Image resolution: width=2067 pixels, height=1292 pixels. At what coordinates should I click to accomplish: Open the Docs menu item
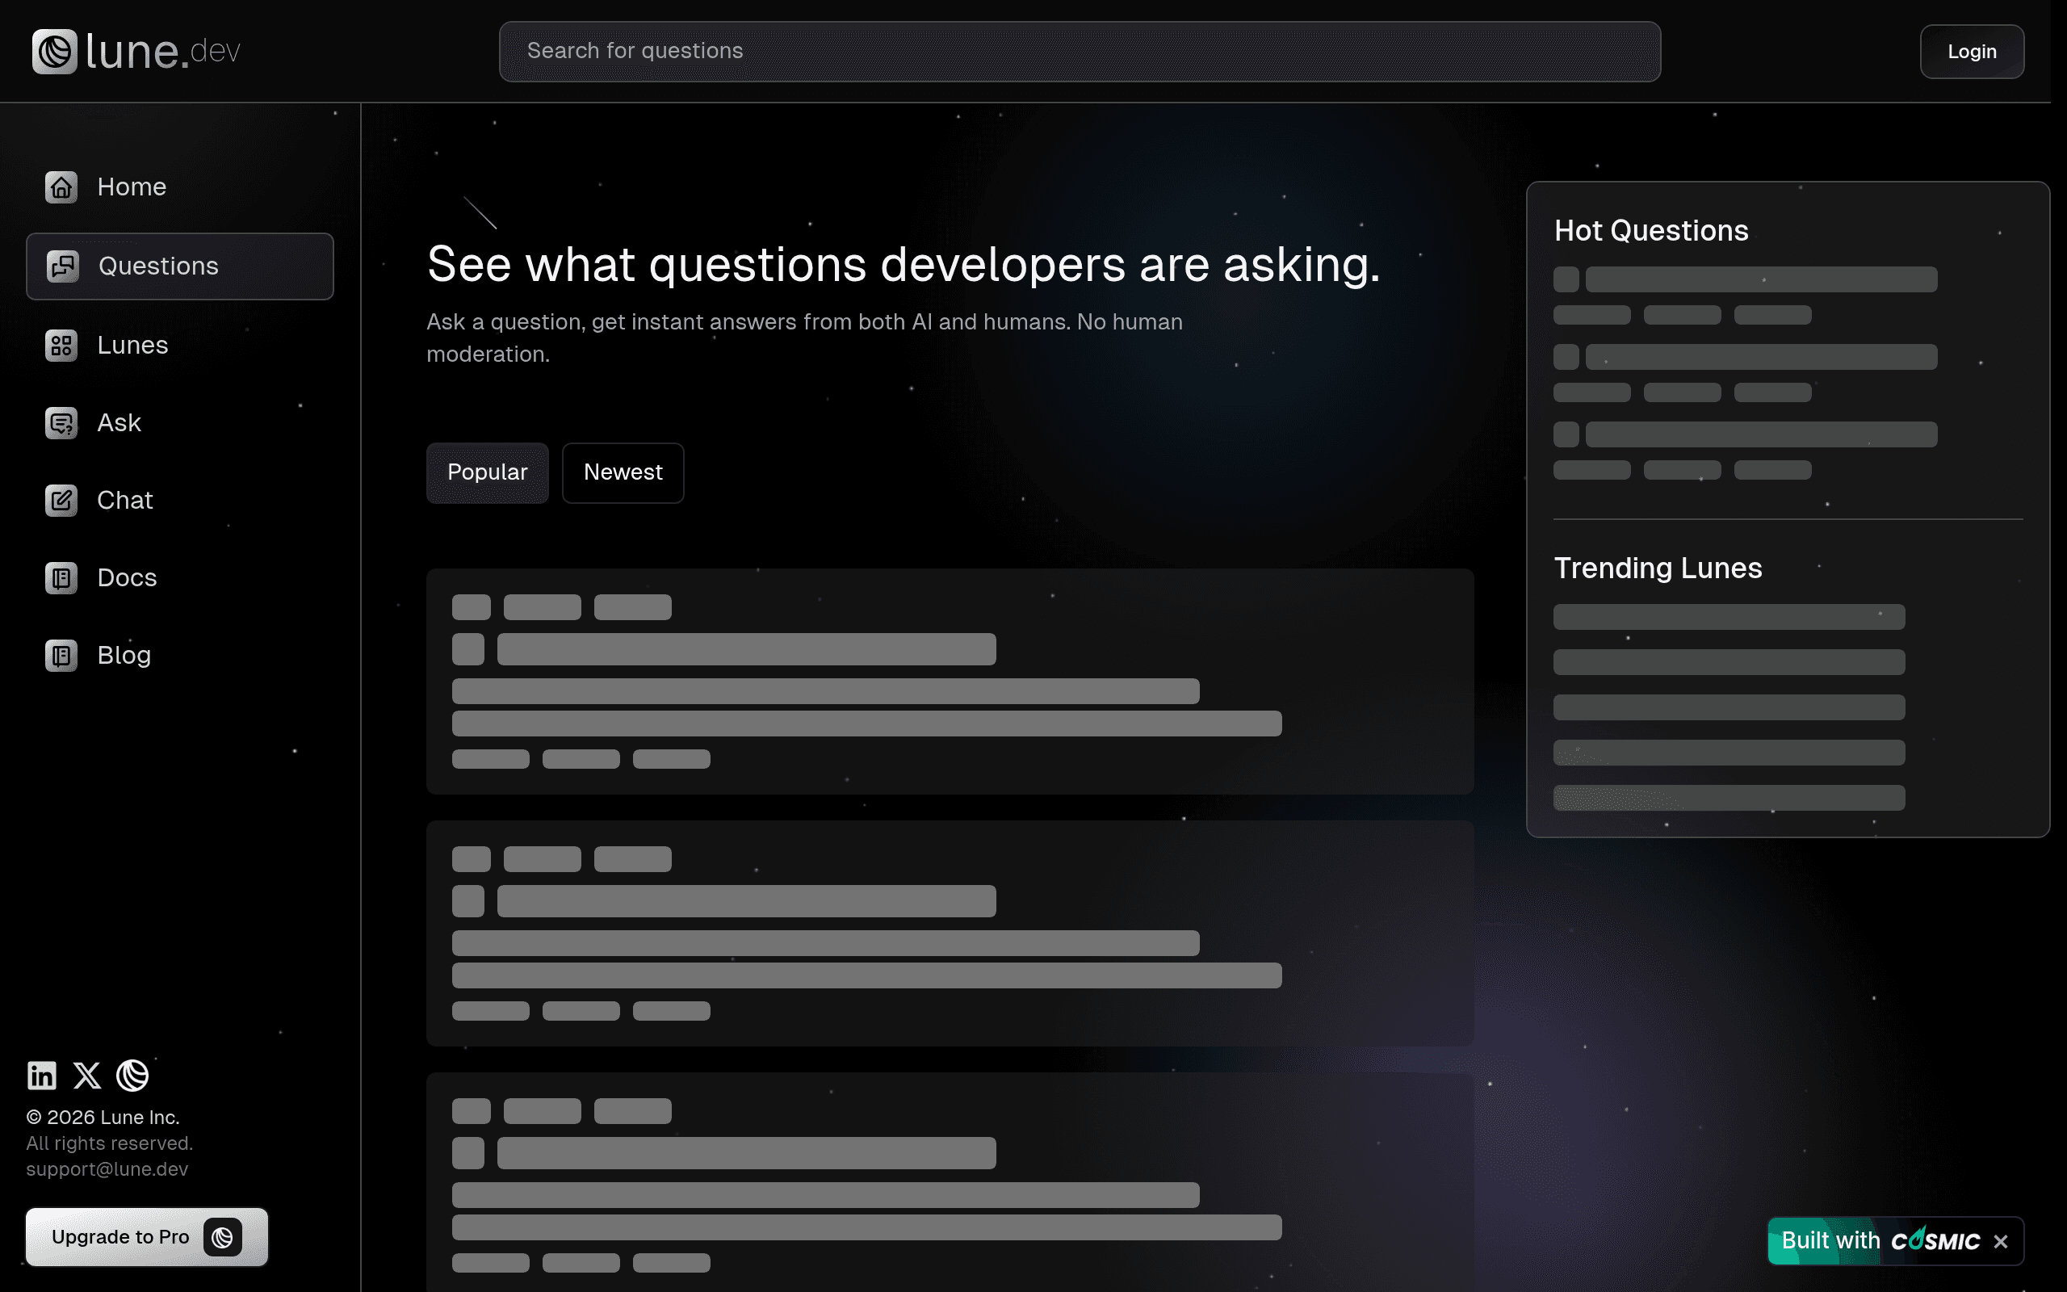[x=180, y=578]
